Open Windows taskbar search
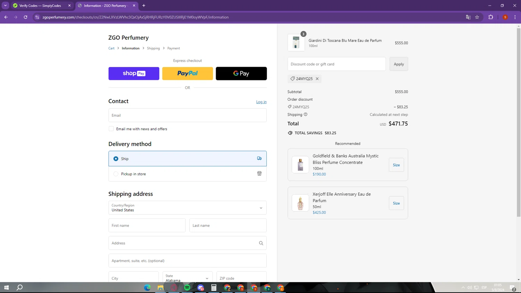This screenshot has width=521, height=293. tap(20, 287)
